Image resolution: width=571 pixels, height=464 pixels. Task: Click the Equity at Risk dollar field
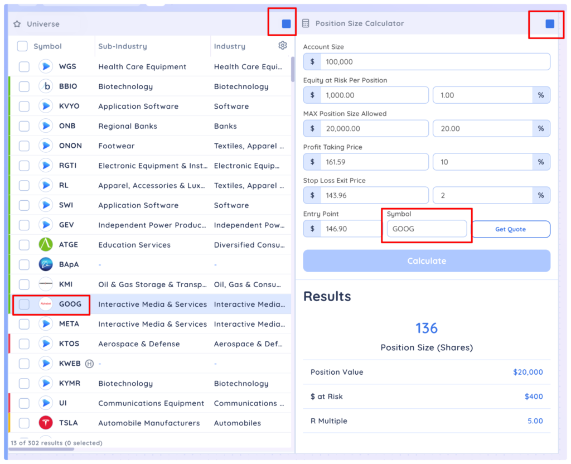pos(366,95)
